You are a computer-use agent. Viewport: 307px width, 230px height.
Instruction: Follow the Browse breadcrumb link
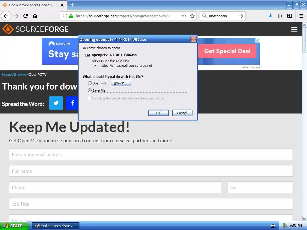pyautogui.click(x=20, y=75)
